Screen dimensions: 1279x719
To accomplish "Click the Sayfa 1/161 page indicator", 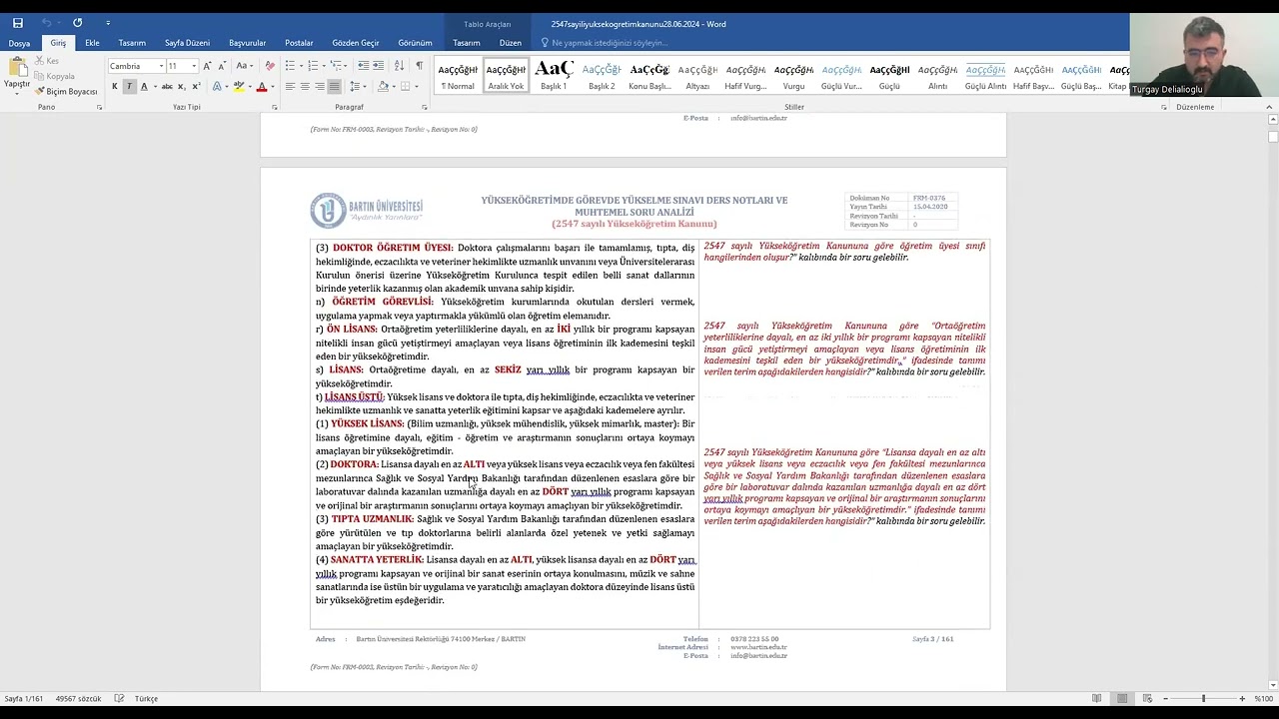I will coord(24,699).
